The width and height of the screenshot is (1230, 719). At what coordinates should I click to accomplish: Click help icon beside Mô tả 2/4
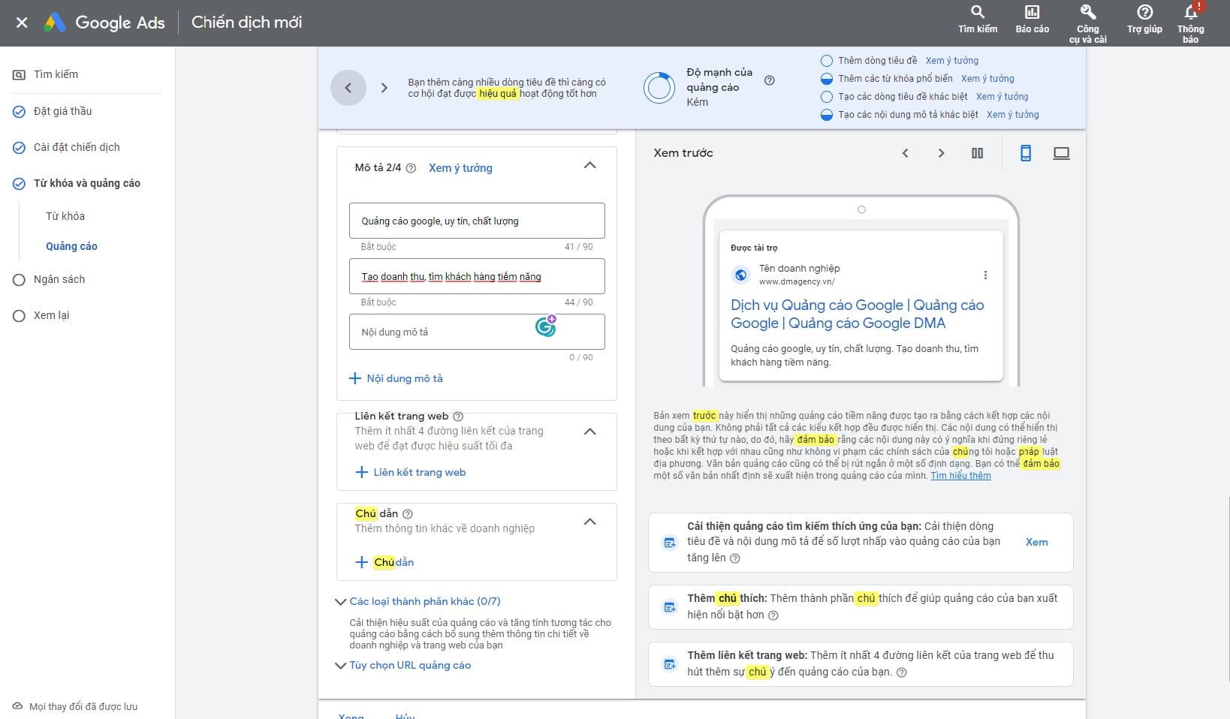411,168
